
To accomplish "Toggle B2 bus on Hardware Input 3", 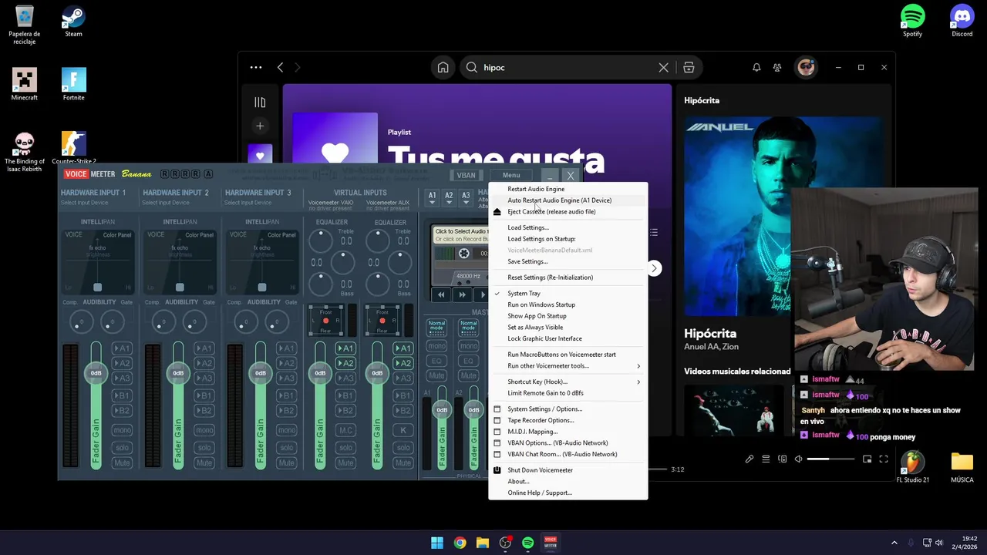I will (286, 411).
